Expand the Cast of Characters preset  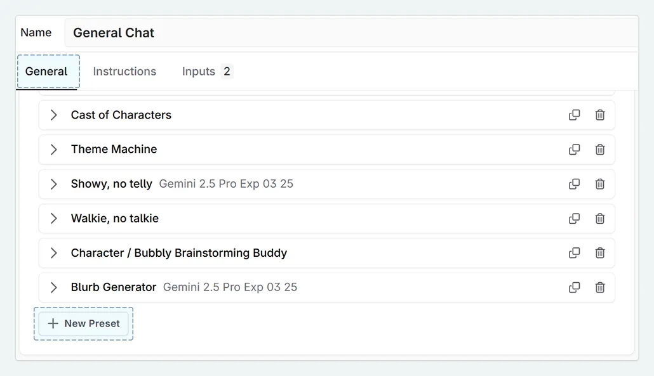click(x=54, y=115)
